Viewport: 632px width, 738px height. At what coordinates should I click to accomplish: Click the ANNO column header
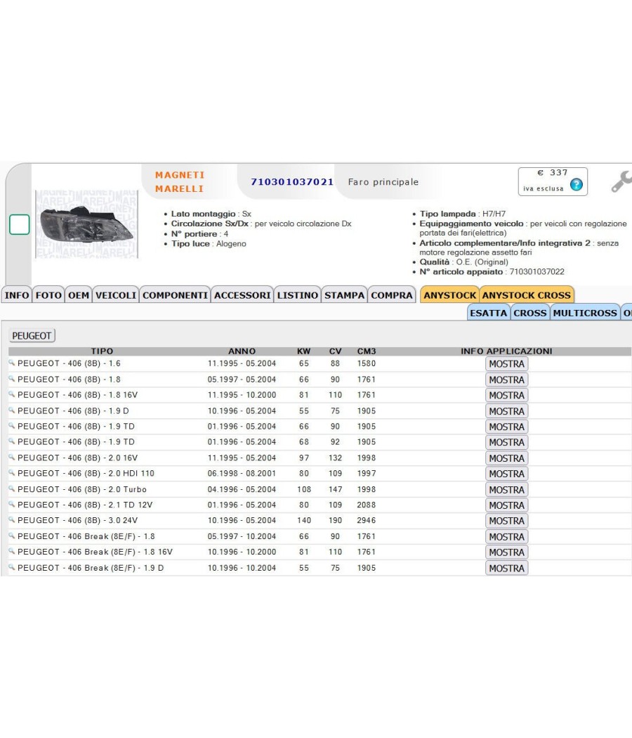point(242,351)
